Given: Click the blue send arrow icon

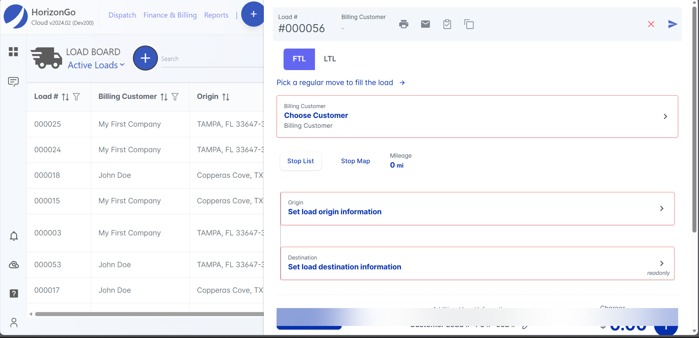Looking at the screenshot, I should click(672, 24).
